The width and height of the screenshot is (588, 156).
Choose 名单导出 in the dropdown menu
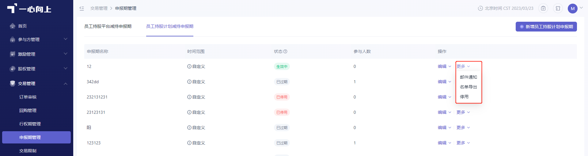[469, 87]
